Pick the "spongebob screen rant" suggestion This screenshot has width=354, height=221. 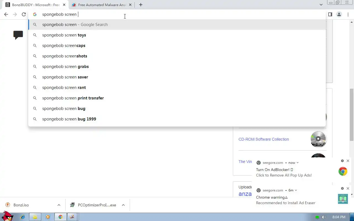pos(177,88)
